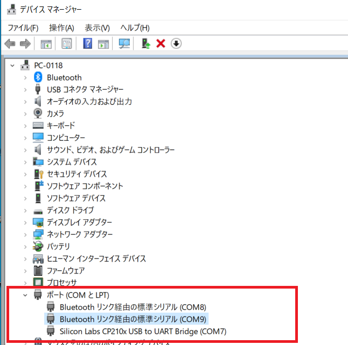Collapse the PC-0118 root node
The height and width of the screenshot is (345, 348).
[12, 65]
